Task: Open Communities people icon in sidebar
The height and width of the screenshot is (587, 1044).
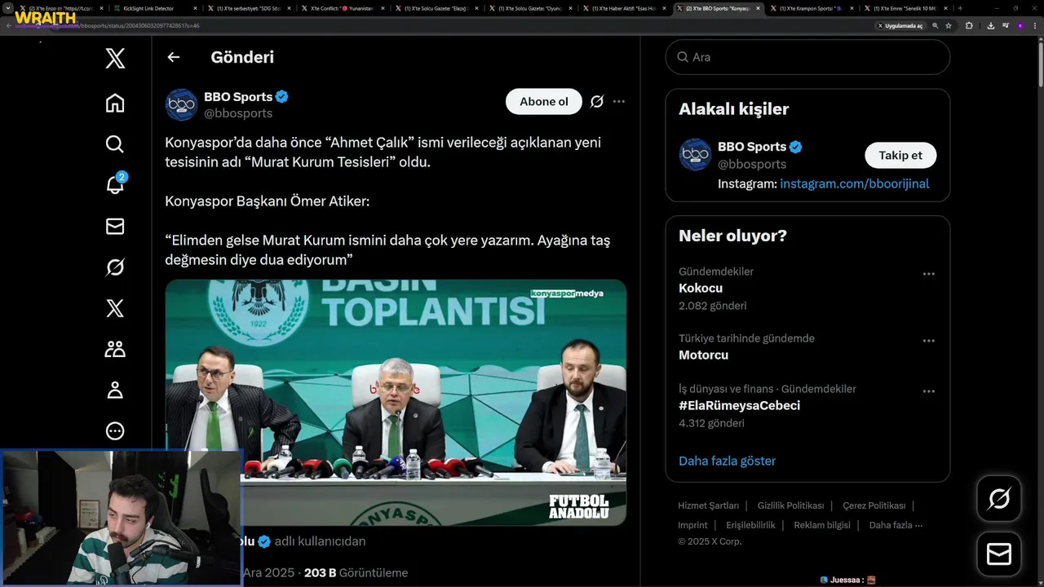Action: (115, 349)
